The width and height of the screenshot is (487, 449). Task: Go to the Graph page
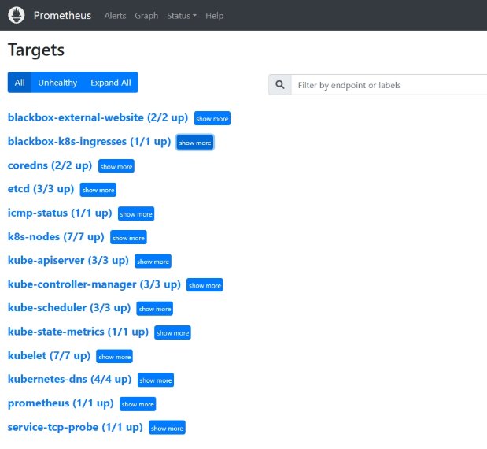pos(146,16)
